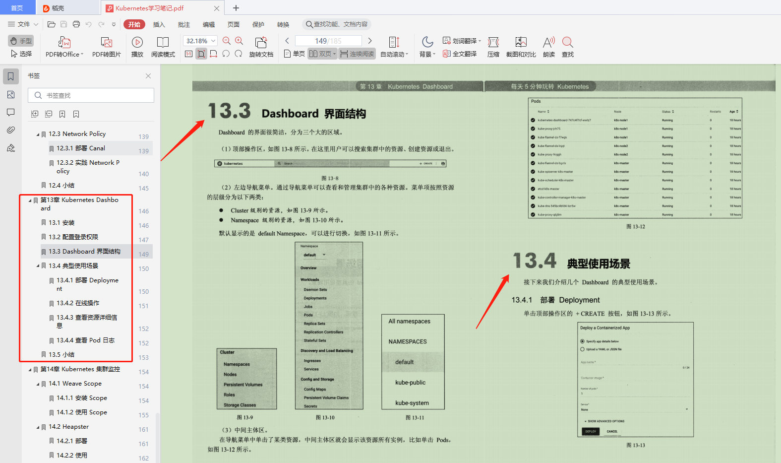781x463 pixels.
Task: Toggle 双页 double page layout
Action: 322,54
